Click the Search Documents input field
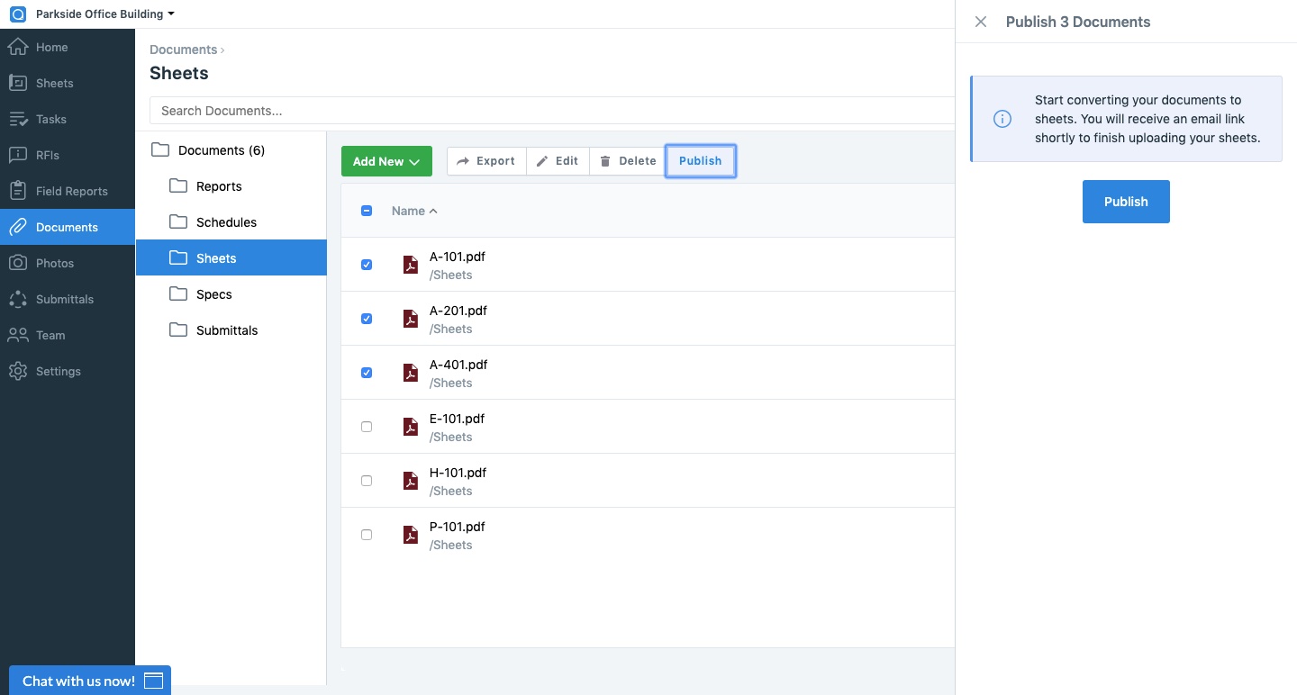This screenshot has width=1297, height=695. click(x=549, y=110)
